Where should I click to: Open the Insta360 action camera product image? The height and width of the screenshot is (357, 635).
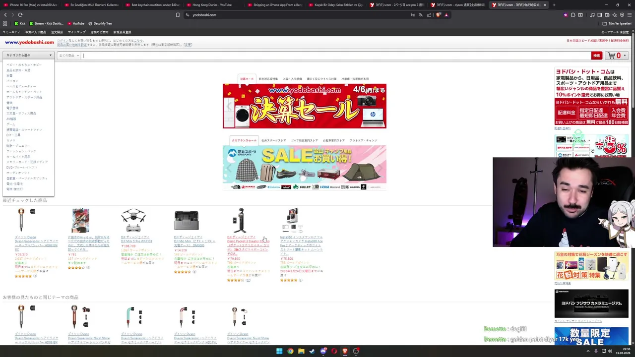(293, 221)
